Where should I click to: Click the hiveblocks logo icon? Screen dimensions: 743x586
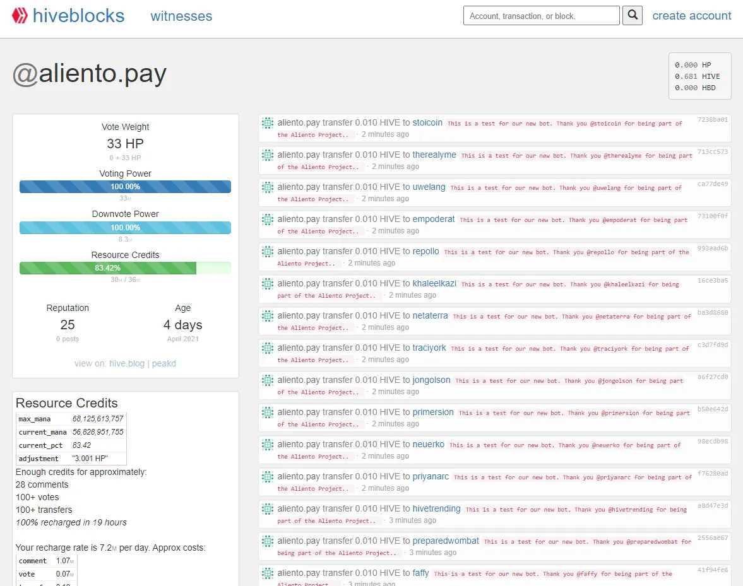20,16
